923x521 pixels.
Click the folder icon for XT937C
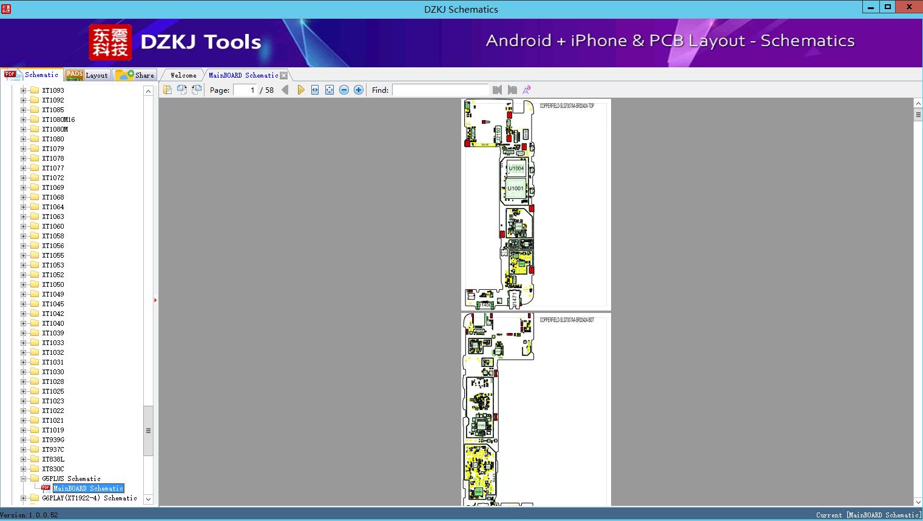pos(35,449)
